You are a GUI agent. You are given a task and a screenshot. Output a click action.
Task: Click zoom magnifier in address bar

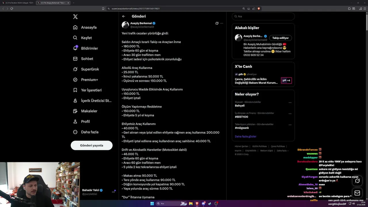[244, 9]
